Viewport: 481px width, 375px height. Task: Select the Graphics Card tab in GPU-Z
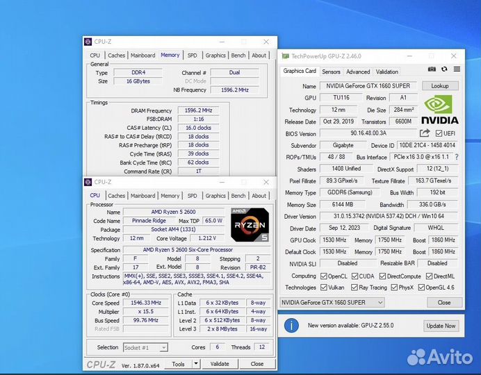click(300, 71)
